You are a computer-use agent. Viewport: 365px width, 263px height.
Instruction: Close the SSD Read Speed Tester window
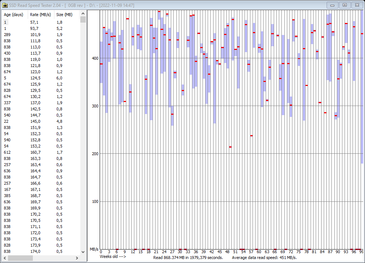357,5
